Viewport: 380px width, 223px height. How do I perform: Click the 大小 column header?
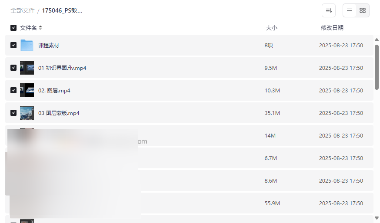(x=271, y=28)
